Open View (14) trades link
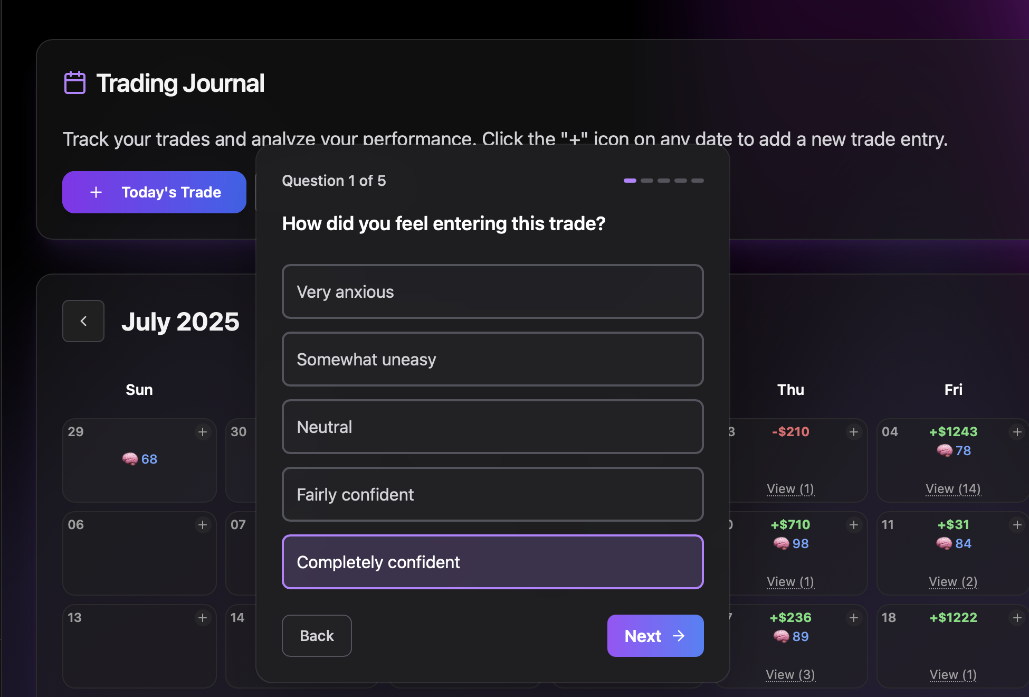1029x697 pixels. point(953,489)
